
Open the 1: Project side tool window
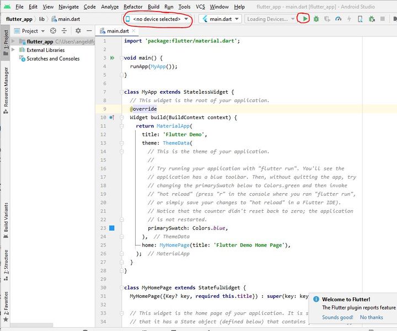click(6, 42)
